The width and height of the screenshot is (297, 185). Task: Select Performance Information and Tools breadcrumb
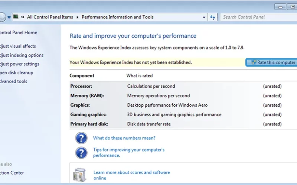click(117, 17)
